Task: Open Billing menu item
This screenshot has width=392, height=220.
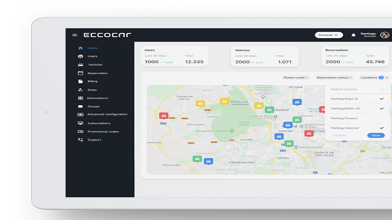Action: click(92, 81)
